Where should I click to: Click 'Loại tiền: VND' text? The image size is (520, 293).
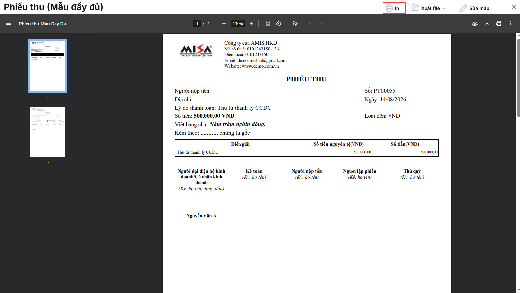tap(382, 116)
